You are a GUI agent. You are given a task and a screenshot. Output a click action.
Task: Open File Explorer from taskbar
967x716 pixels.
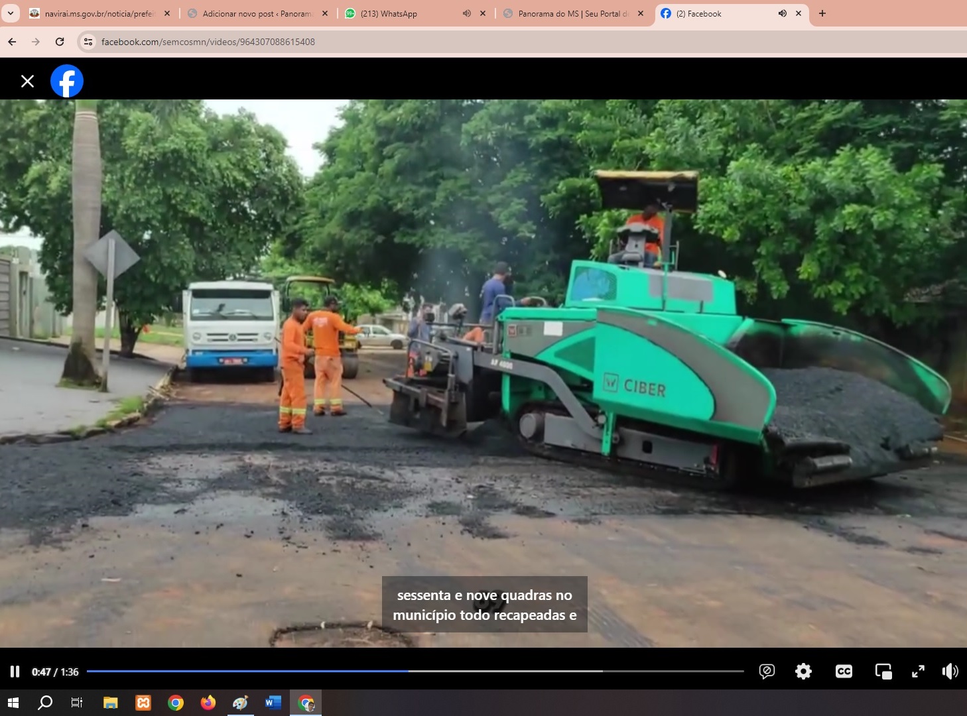pos(111,703)
